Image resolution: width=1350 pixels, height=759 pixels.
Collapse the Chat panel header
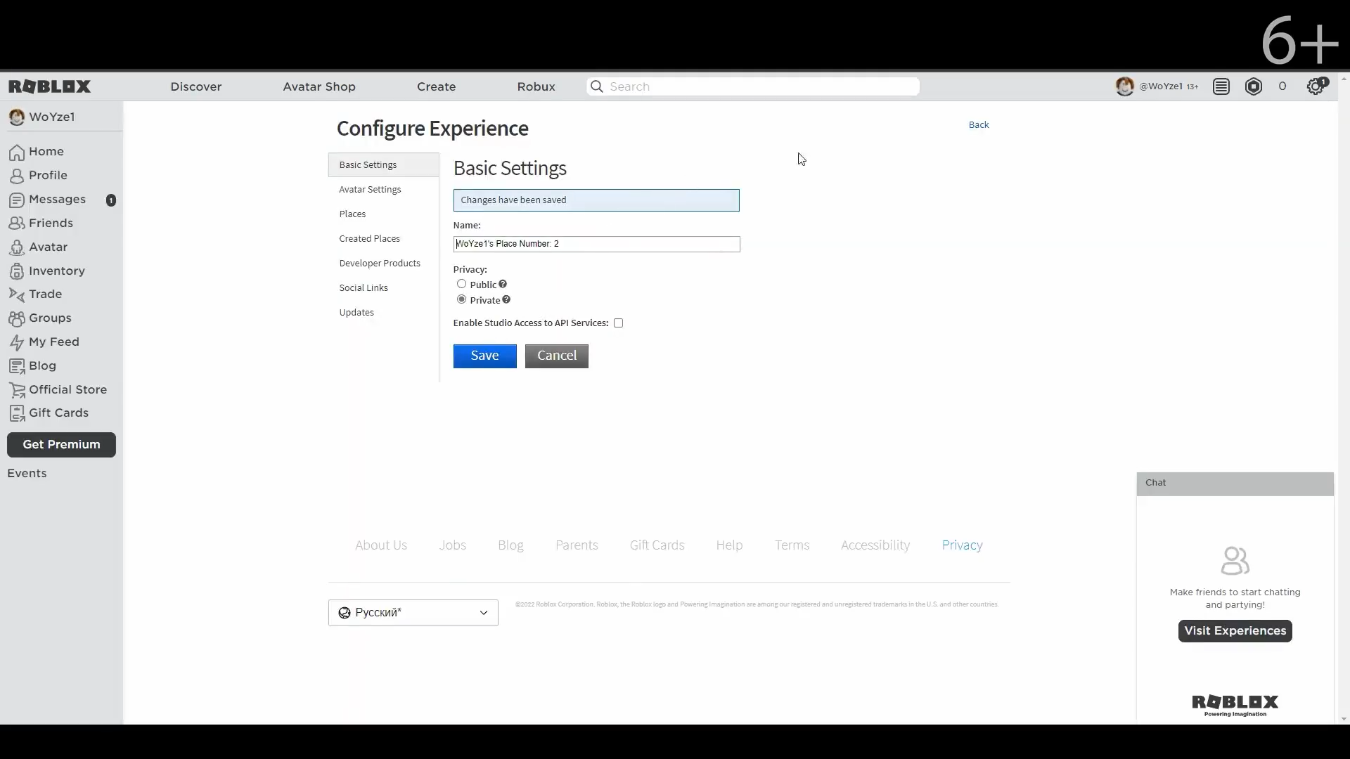(x=1235, y=484)
